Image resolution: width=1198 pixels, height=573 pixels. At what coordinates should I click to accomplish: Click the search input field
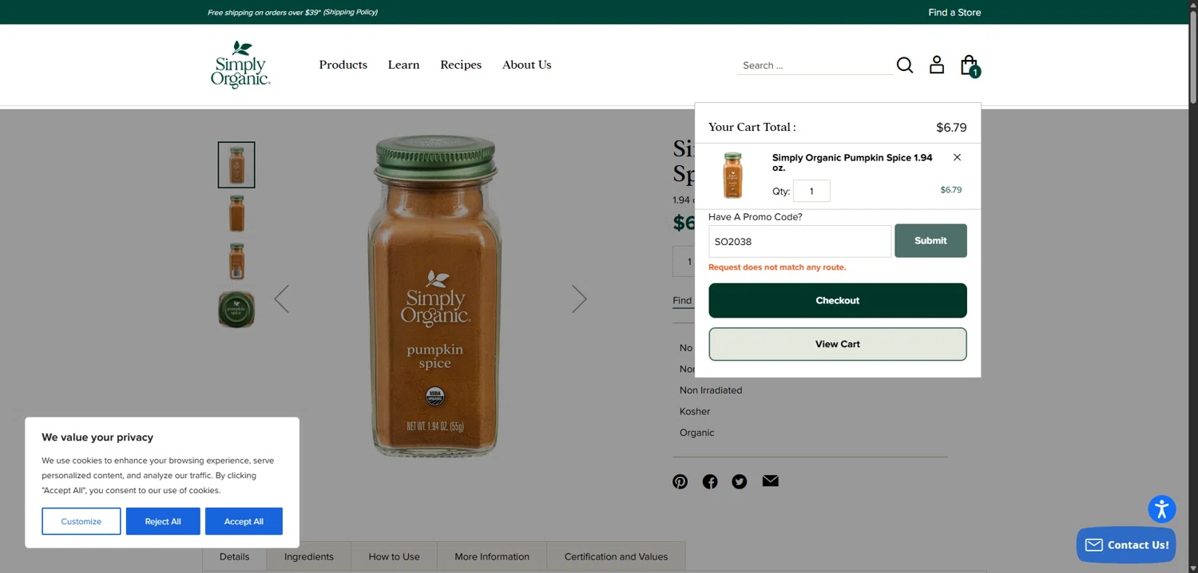(x=815, y=65)
